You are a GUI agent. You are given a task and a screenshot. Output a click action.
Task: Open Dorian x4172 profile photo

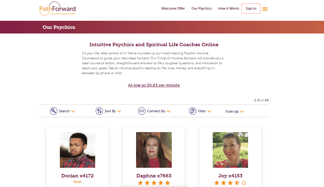[x=78, y=150]
